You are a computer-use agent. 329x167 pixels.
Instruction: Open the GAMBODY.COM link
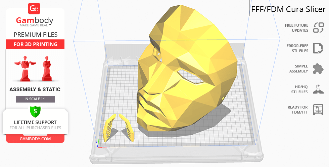pos(35,139)
